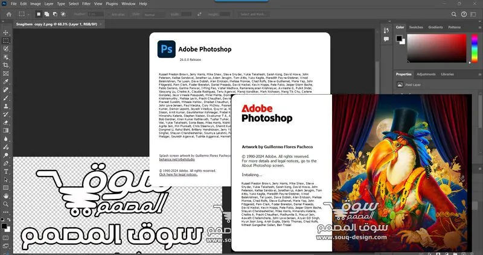Switch to the Swatches tab

417,27
